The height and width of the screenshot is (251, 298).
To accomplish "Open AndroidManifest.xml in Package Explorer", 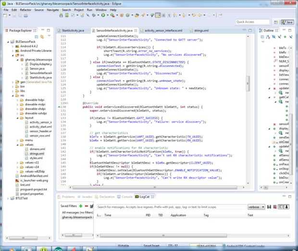I will tap(34, 176).
